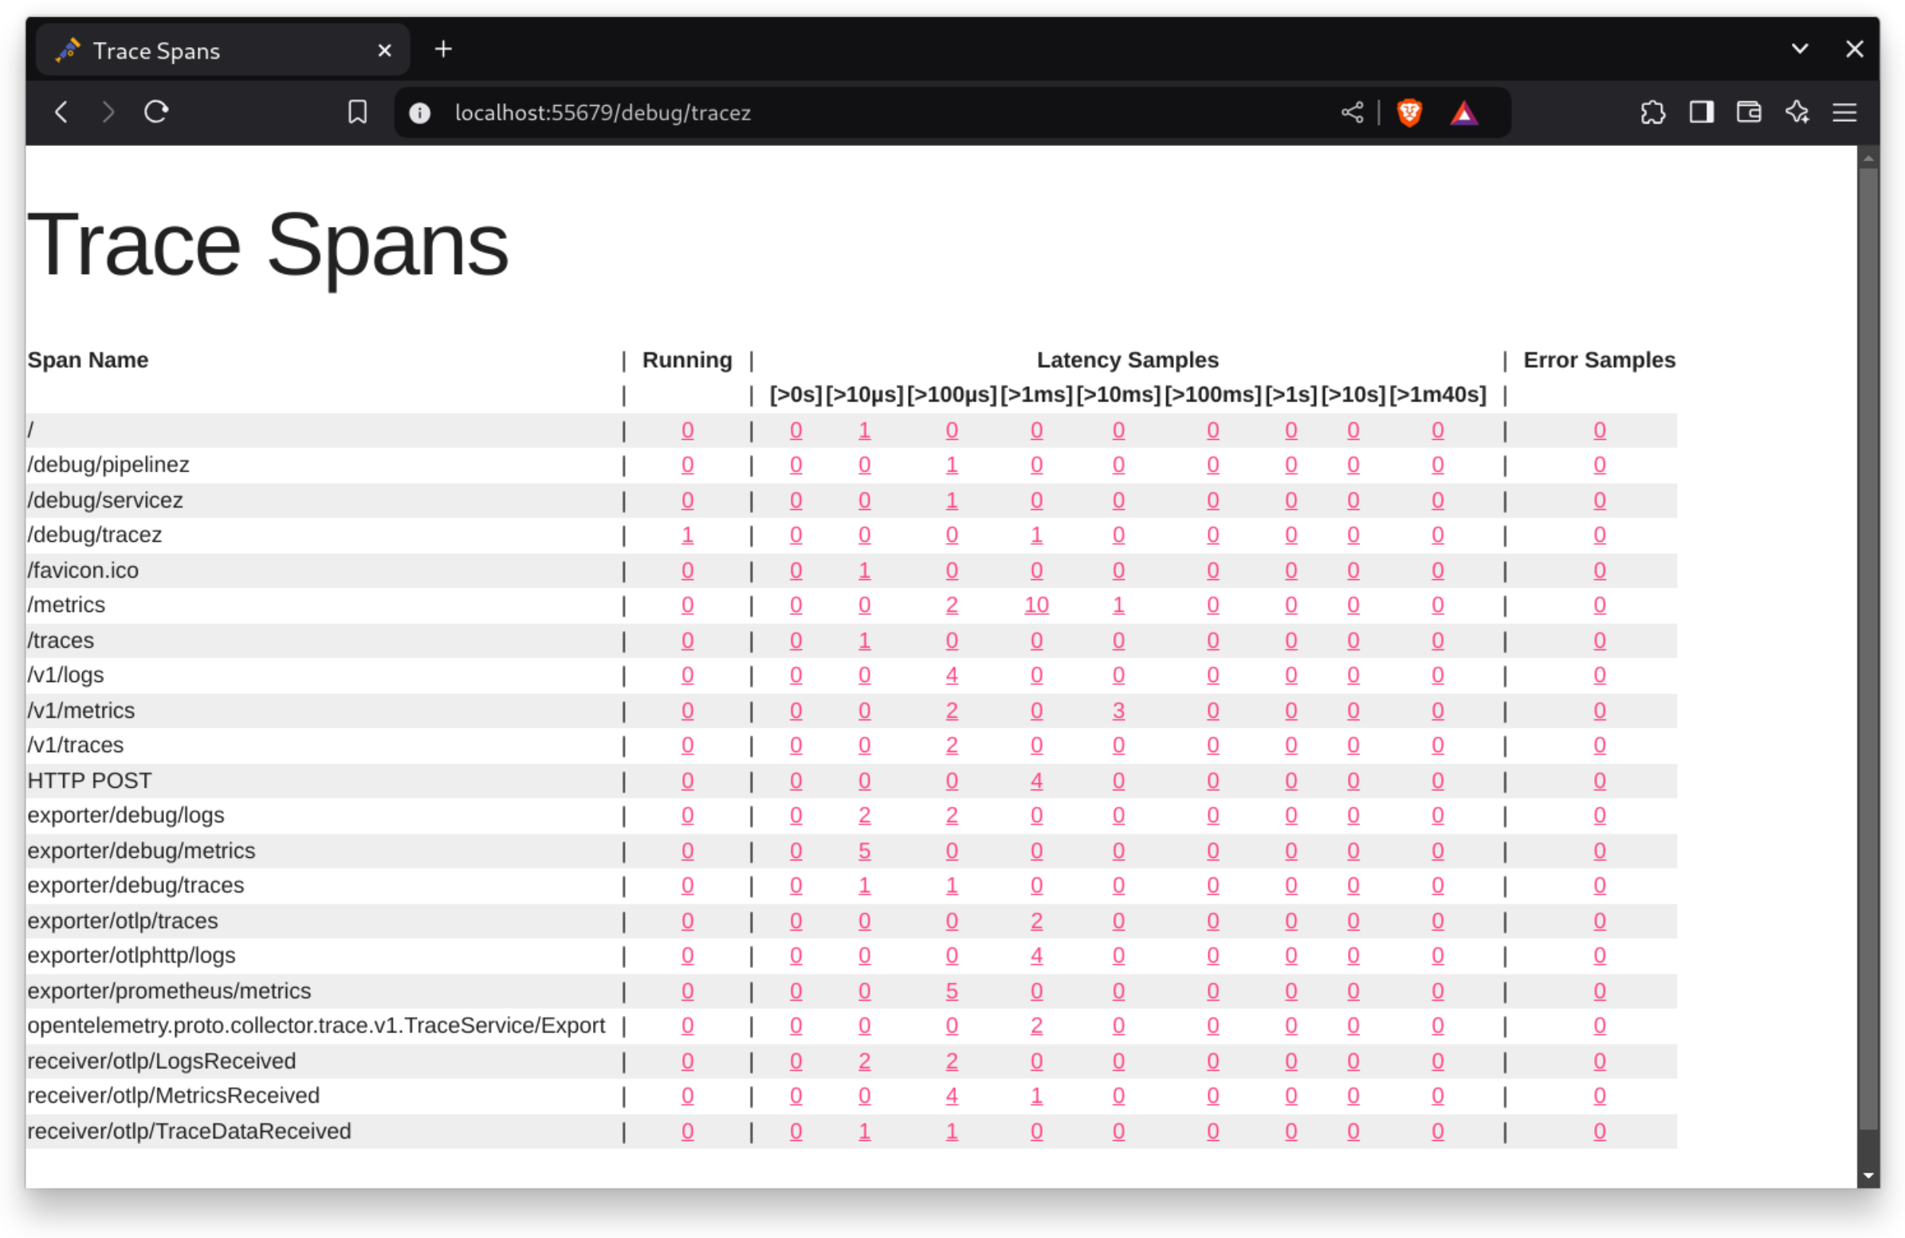This screenshot has width=1905, height=1238.
Task: Open /v1/metrics >10ms sample count 3
Action: [x=1118, y=711]
